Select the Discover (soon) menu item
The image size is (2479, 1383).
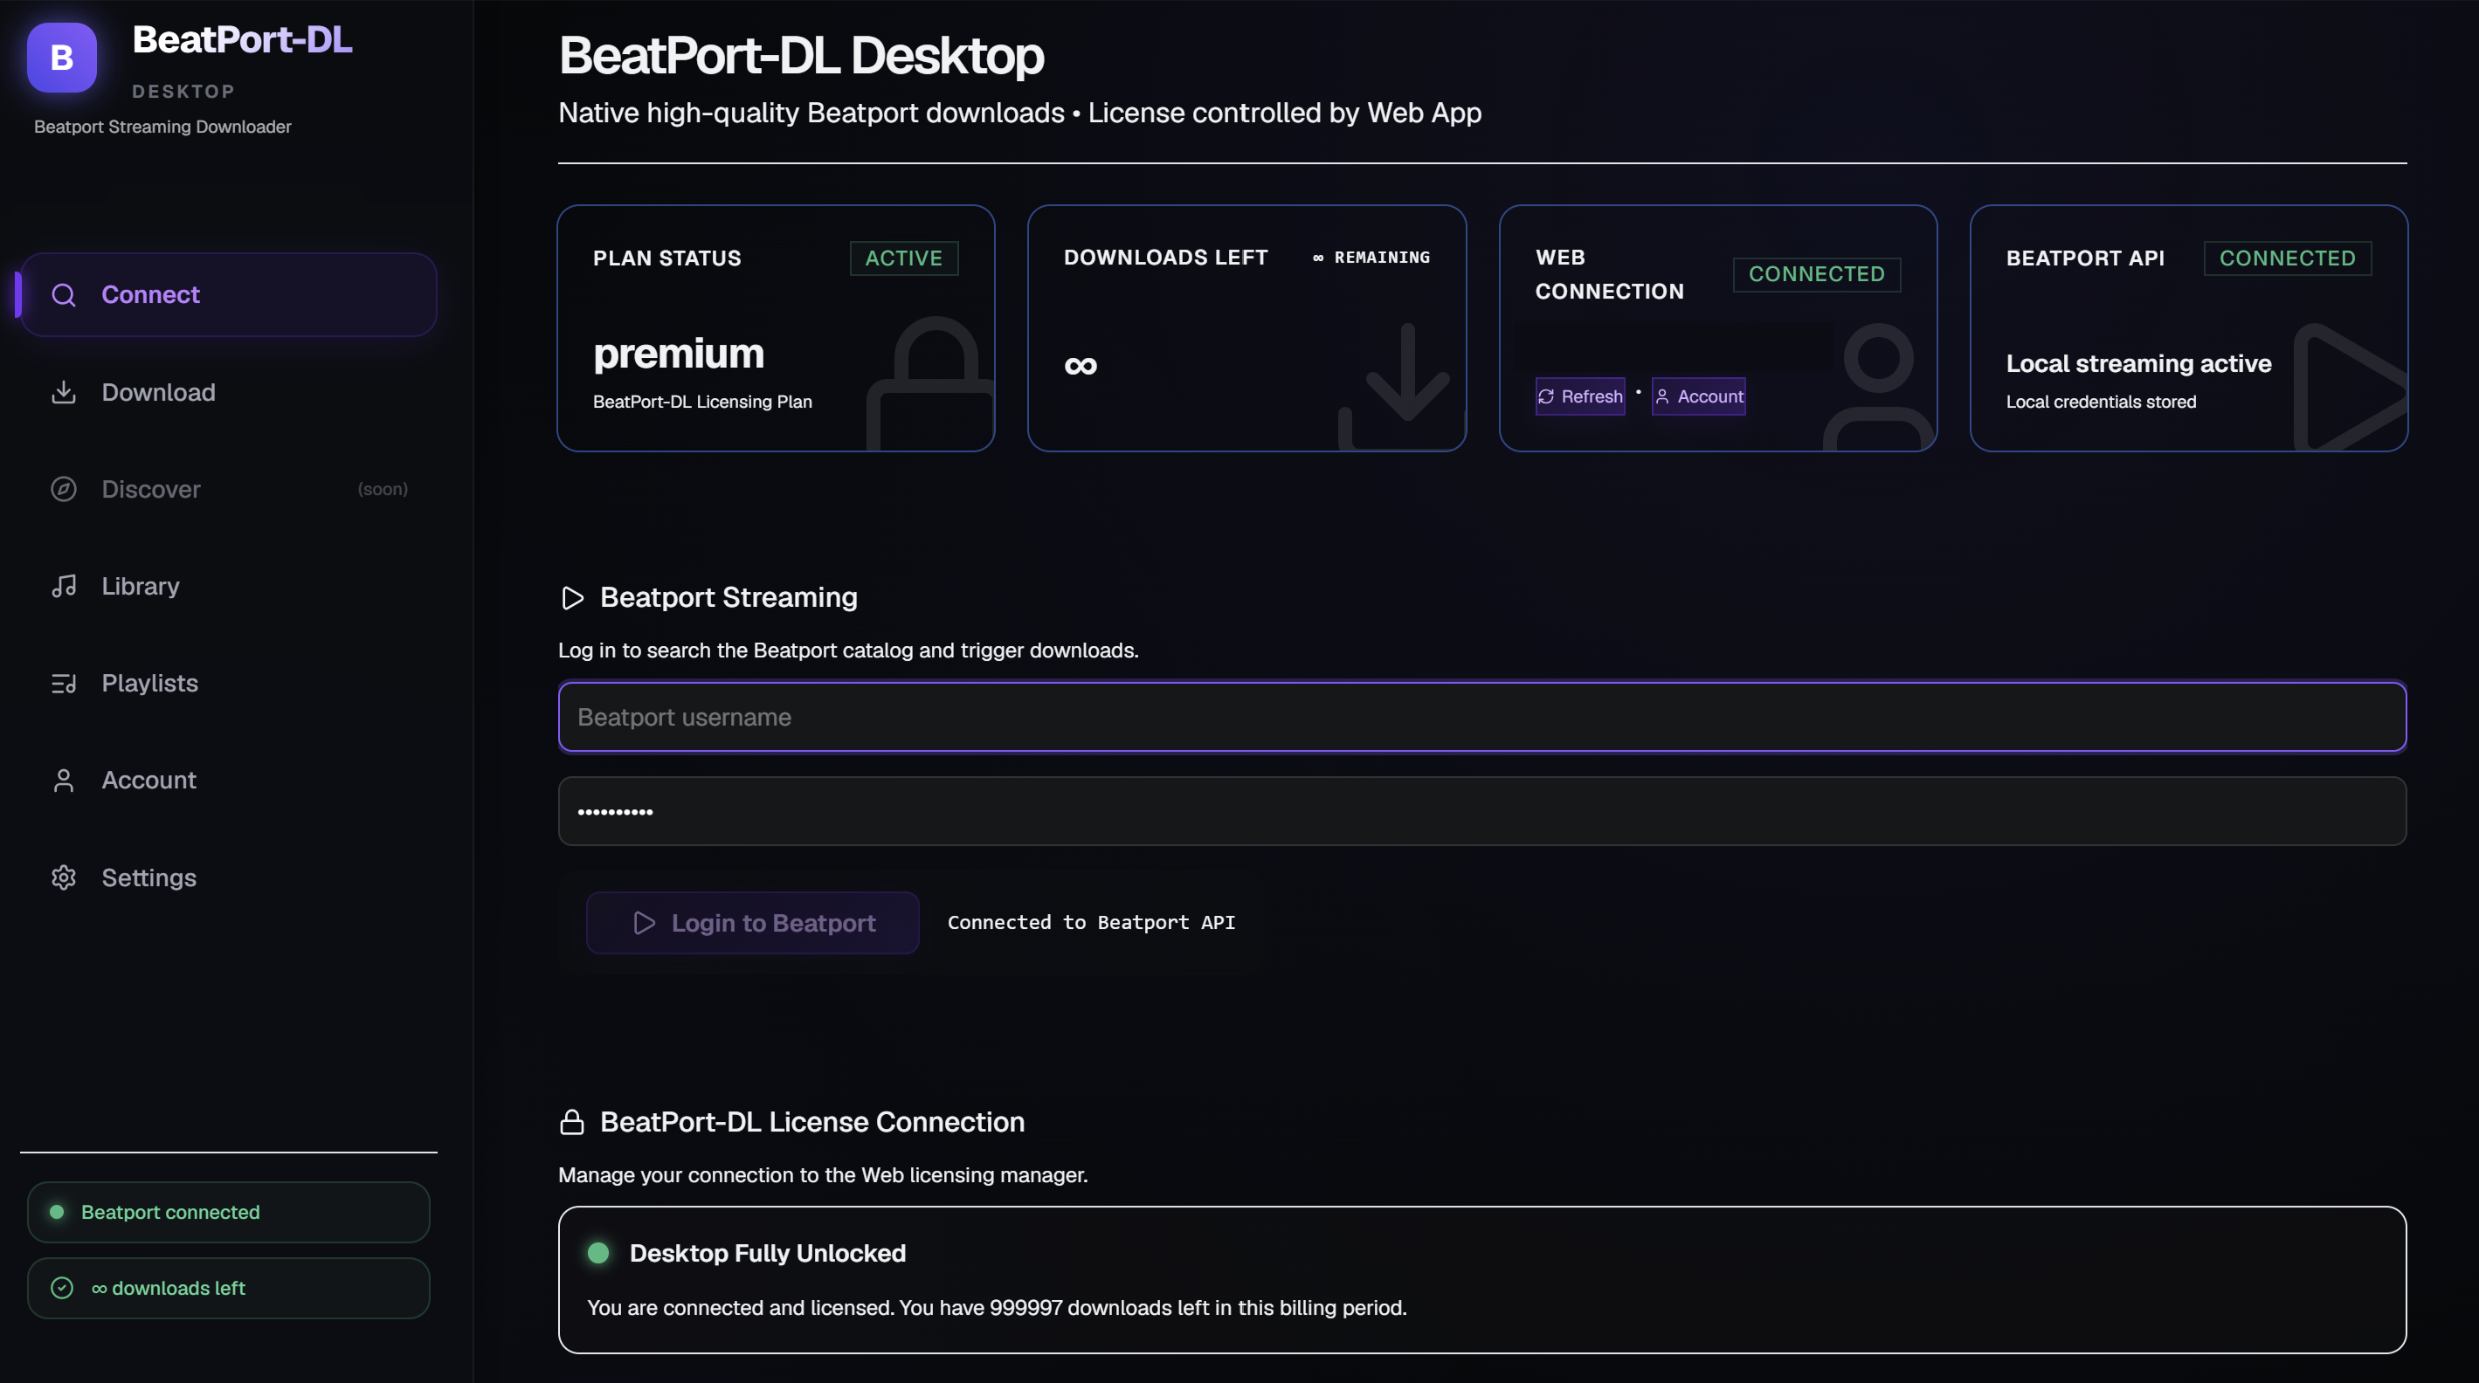pos(229,489)
